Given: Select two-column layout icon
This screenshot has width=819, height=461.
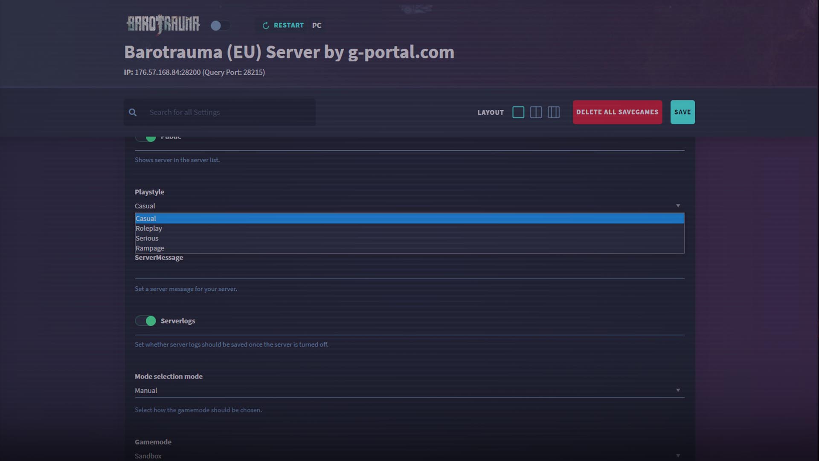Looking at the screenshot, I should 536,112.
